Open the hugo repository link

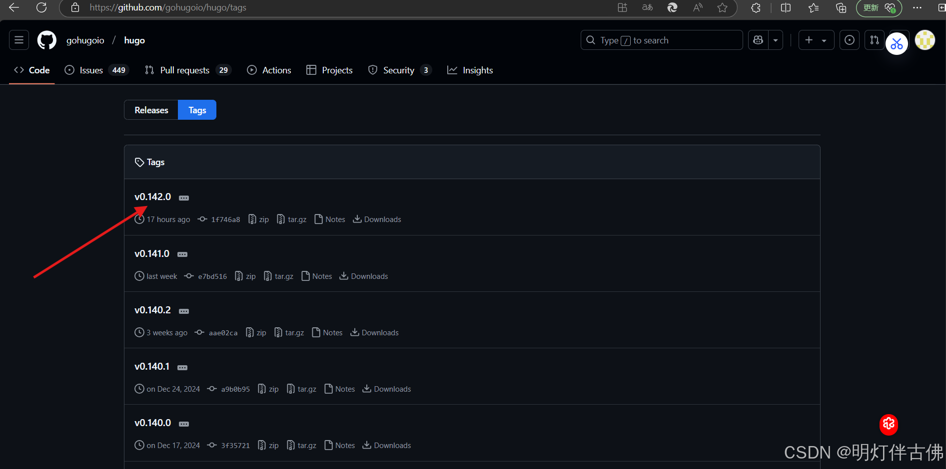(x=134, y=40)
